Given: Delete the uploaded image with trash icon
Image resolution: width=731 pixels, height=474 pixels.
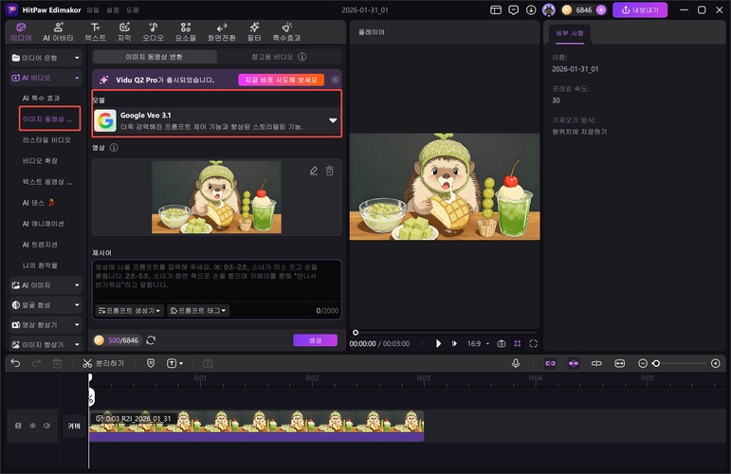Looking at the screenshot, I should [x=330, y=171].
